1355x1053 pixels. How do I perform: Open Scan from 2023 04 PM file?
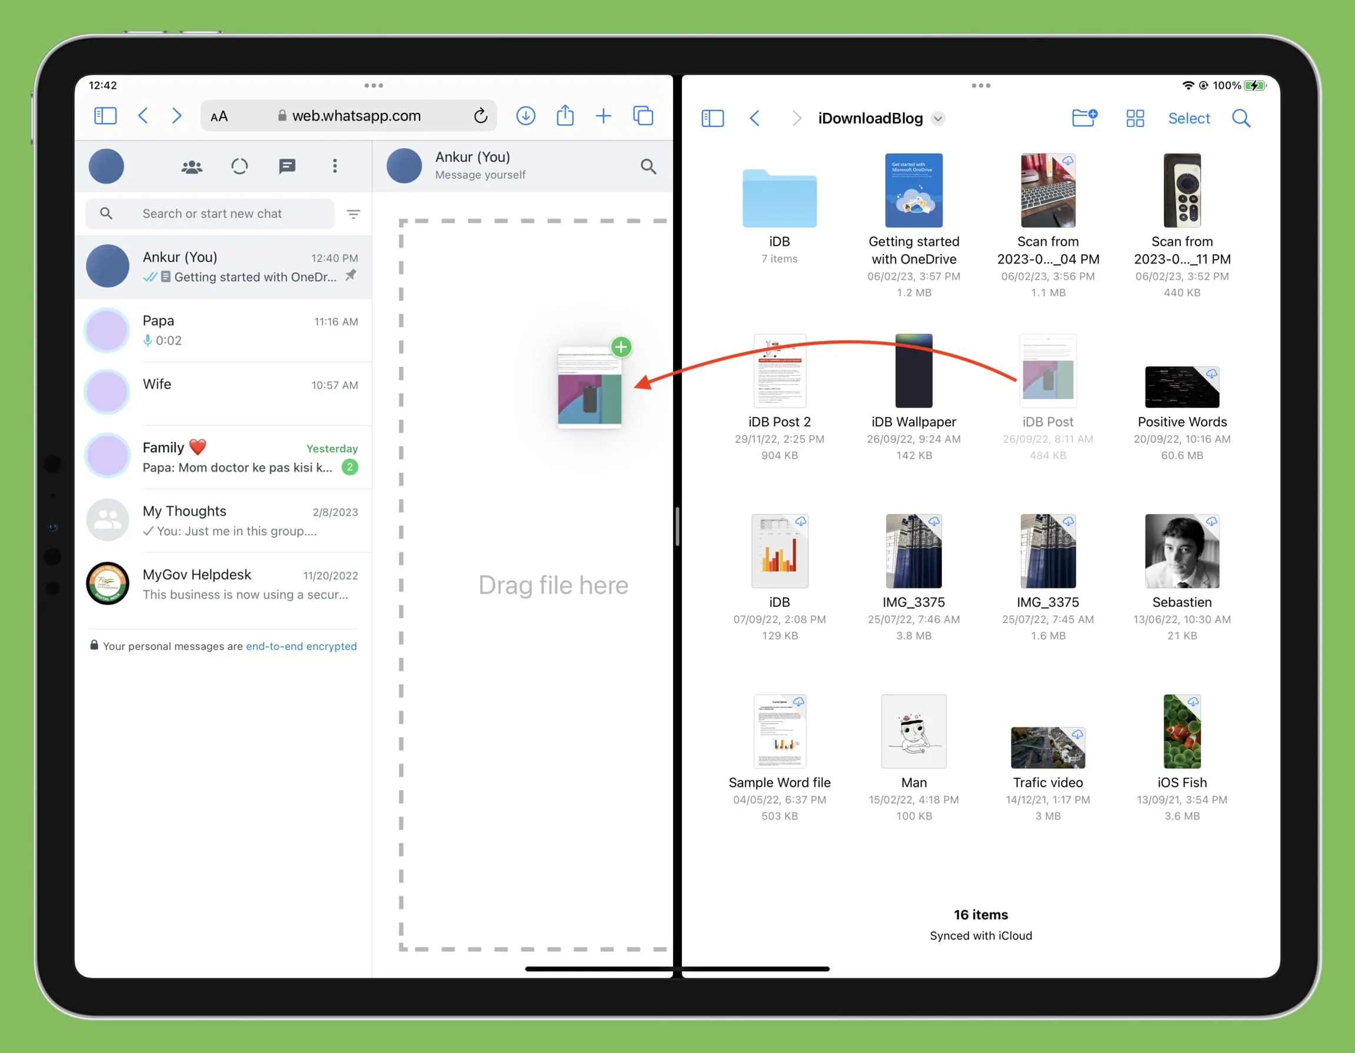coord(1048,190)
